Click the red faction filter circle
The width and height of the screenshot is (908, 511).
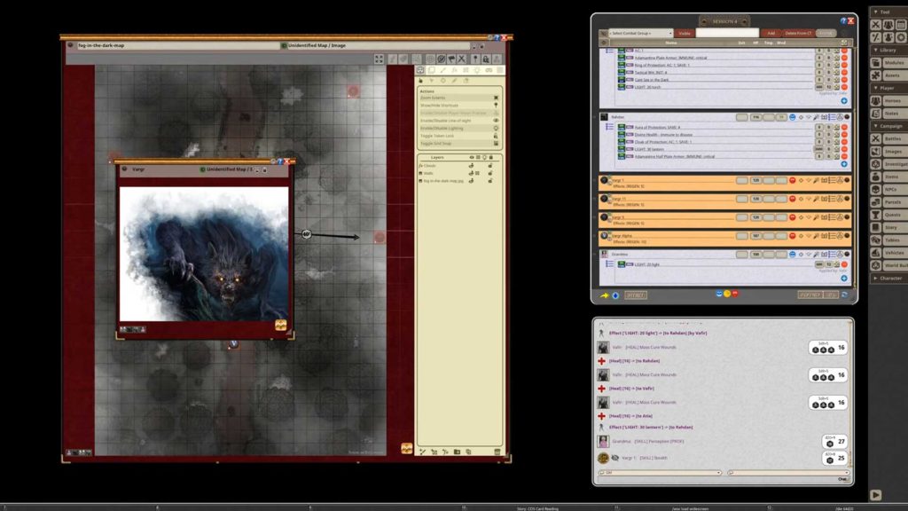pos(735,294)
